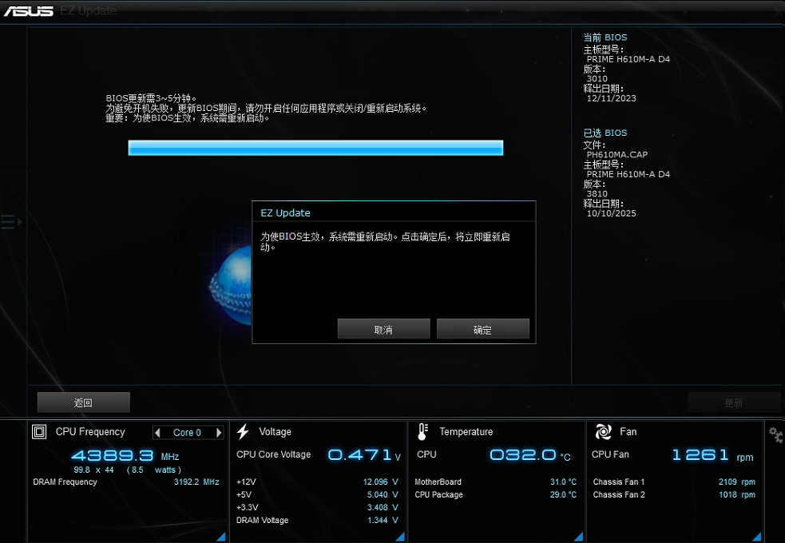Click 确定 to restart now
The width and height of the screenshot is (785, 543).
(482, 329)
